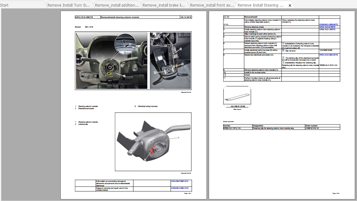The width and height of the screenshot is (357, 201).
Task: Click step 5 'Secure clock spring contact' text
Action: [x=263, y=39]
